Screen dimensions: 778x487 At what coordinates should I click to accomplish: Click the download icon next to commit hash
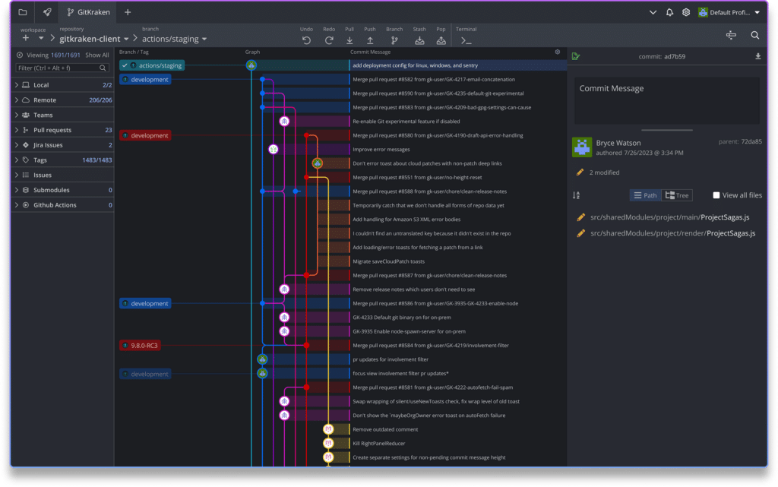click(757, 56)
